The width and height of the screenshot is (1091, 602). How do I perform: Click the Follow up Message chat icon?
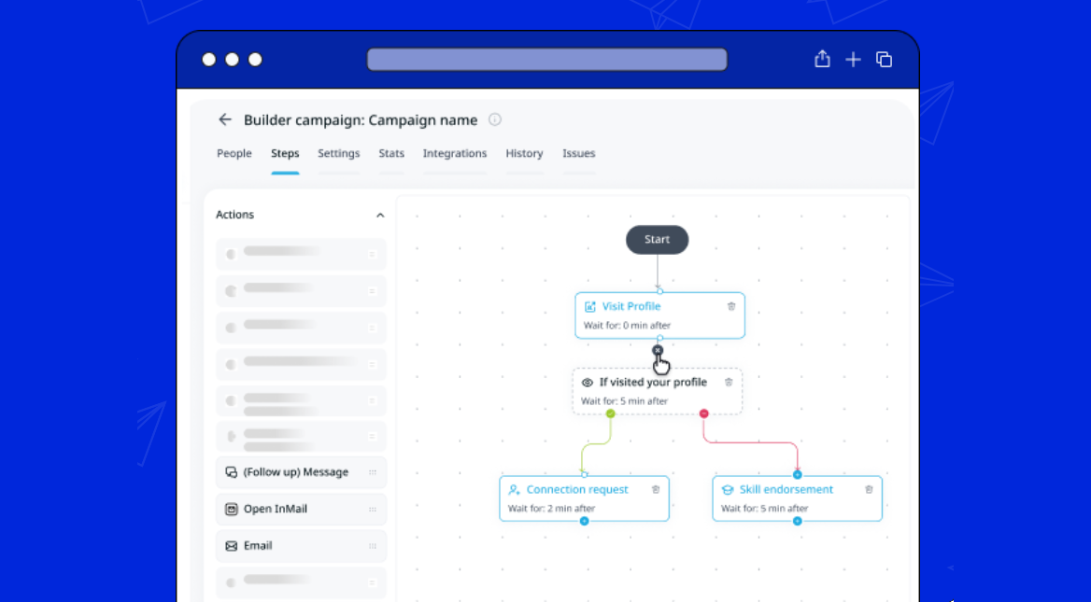[x=231, y=472]
